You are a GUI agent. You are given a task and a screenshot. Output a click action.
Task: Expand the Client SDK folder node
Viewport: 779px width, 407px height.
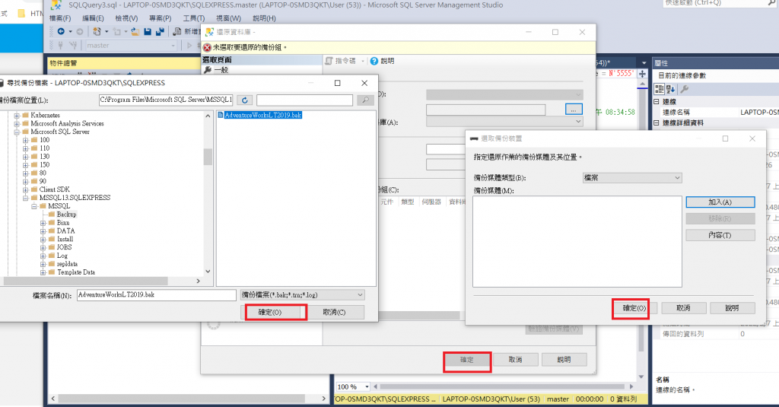coord(25,189)
